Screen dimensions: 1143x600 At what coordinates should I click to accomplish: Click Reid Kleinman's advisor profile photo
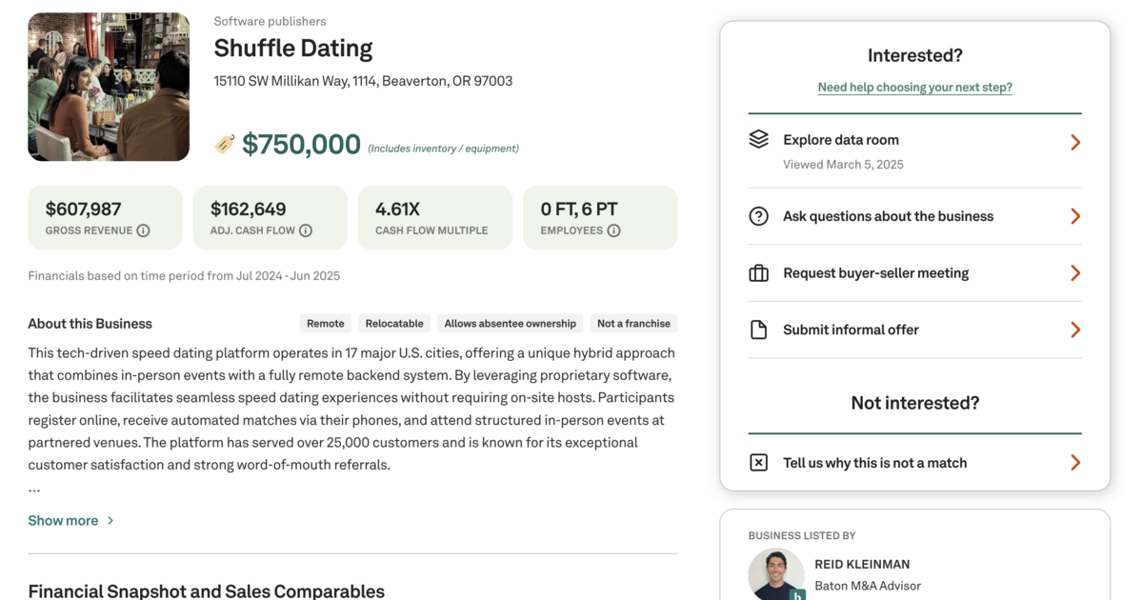(776, 573)
